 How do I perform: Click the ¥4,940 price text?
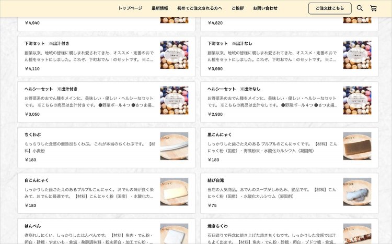[x=32, y=23]
